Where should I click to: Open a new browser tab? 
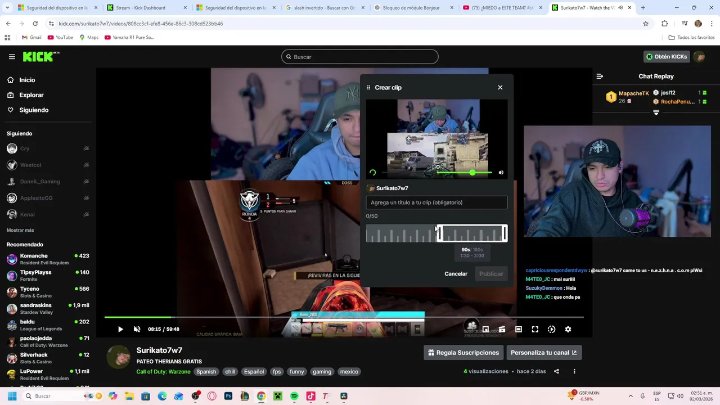(x=643, y=8)
